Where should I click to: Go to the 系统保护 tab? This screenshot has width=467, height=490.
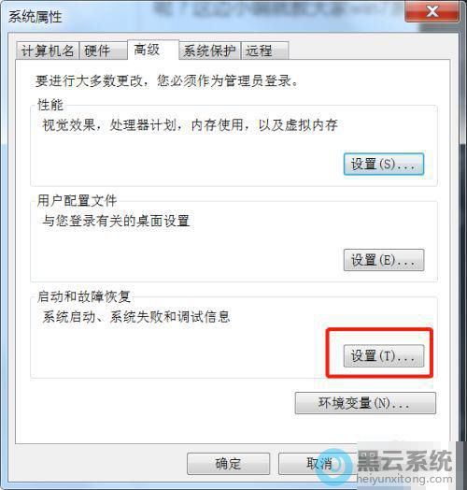pos(210,50)
